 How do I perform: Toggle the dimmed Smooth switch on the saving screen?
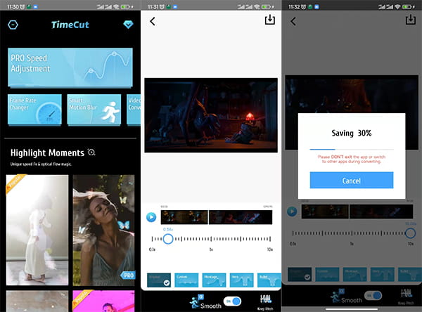pyautogui.click(x=373, y=296)
